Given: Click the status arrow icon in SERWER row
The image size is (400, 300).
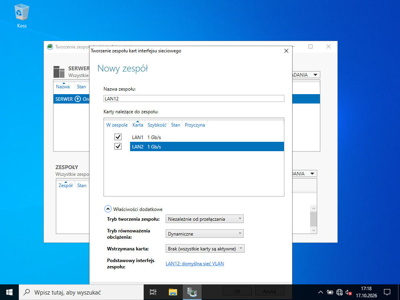Looking at the screenshot, I should [x=78, y=99].
